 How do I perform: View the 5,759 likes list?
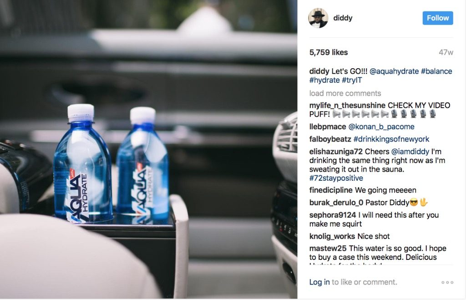329,52
